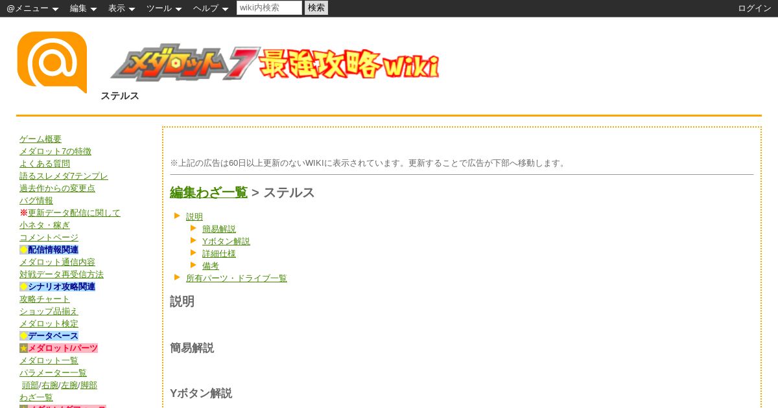Open the メダロット7の特徴 sidebar link
The height and width of the screenshot is (408, 778).
pos(55,152)
